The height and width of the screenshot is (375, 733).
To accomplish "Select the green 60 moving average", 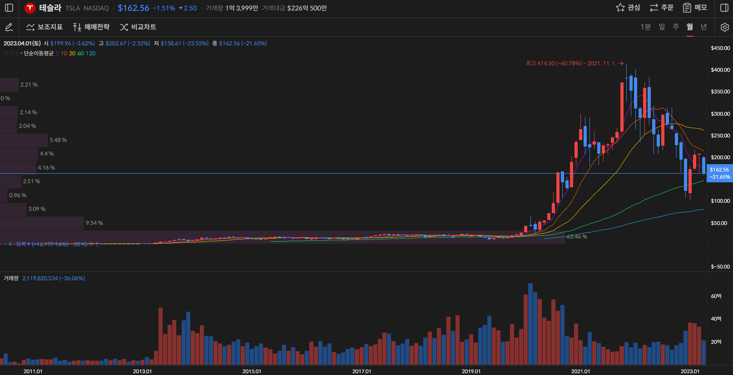I will 80,54.
